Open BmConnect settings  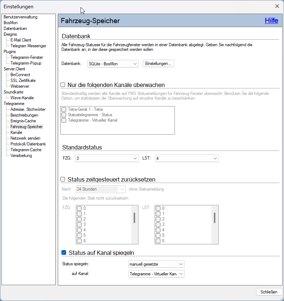coord(20,74)
